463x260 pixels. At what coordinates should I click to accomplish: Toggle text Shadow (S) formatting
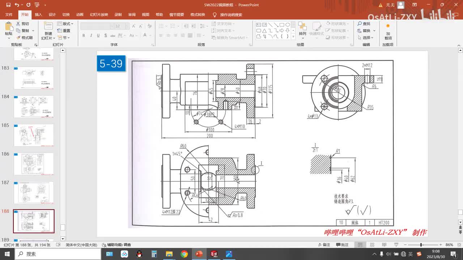pyautogui.click(x=105, y=35)
